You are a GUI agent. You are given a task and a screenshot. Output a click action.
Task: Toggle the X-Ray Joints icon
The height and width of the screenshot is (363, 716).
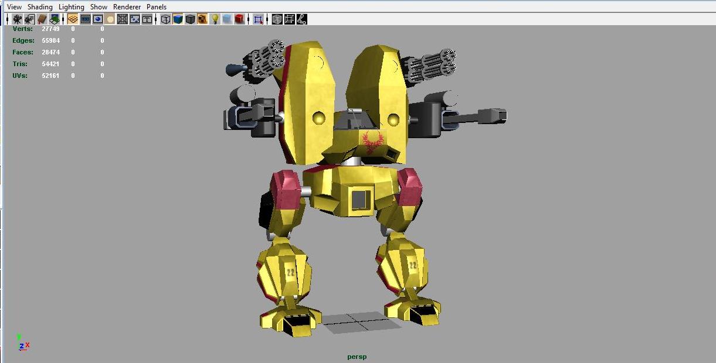[301, 19]
